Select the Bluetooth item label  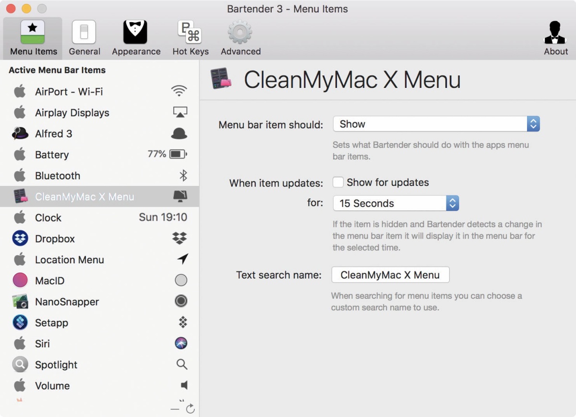58,175
